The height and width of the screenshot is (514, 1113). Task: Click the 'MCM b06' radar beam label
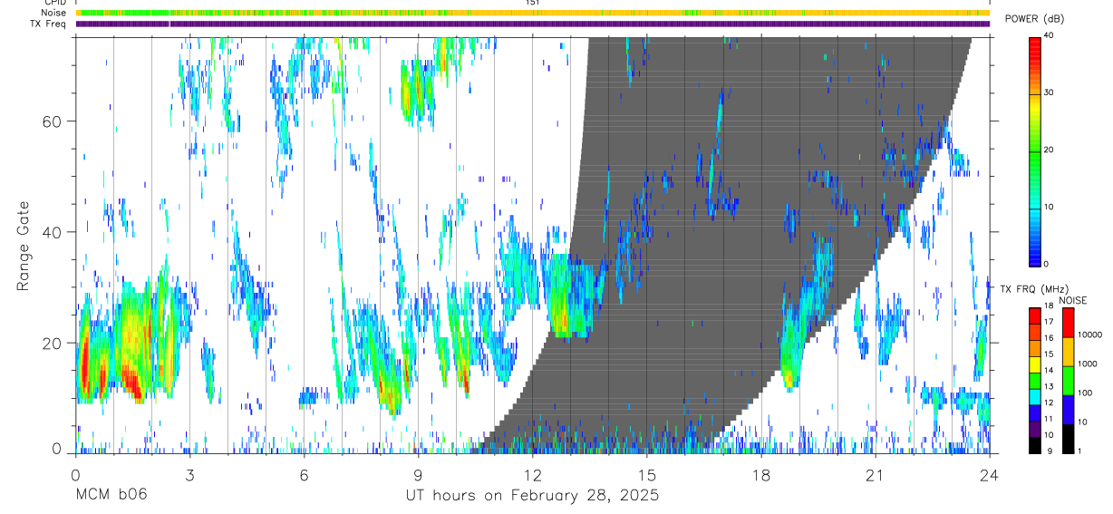click(111, 495)
